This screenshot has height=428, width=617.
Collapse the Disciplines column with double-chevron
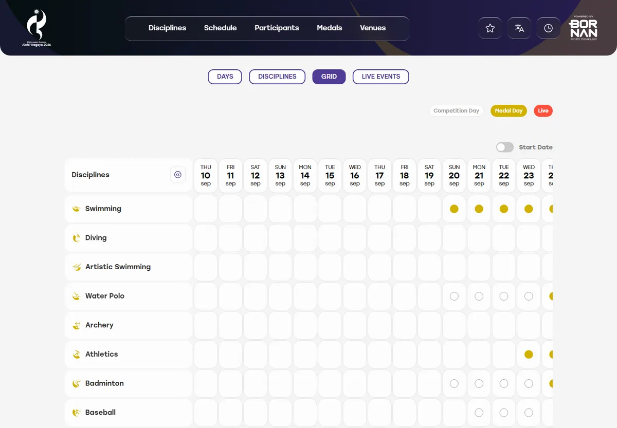pyautogui.click(x=178, y=175)
